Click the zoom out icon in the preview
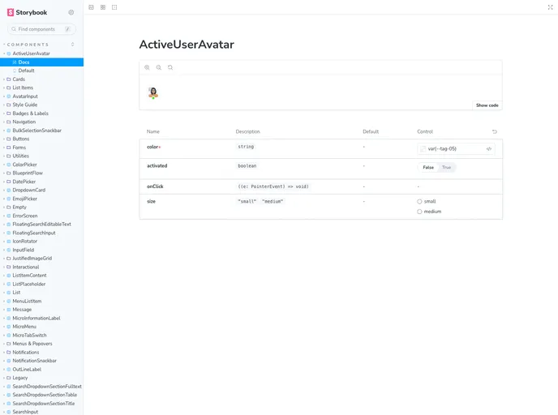Image resolution: width=558 pixels, height=415 pixels. 158,67
